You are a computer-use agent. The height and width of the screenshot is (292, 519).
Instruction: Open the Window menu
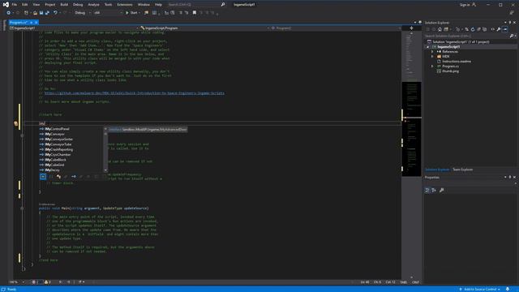click(144, 5)
